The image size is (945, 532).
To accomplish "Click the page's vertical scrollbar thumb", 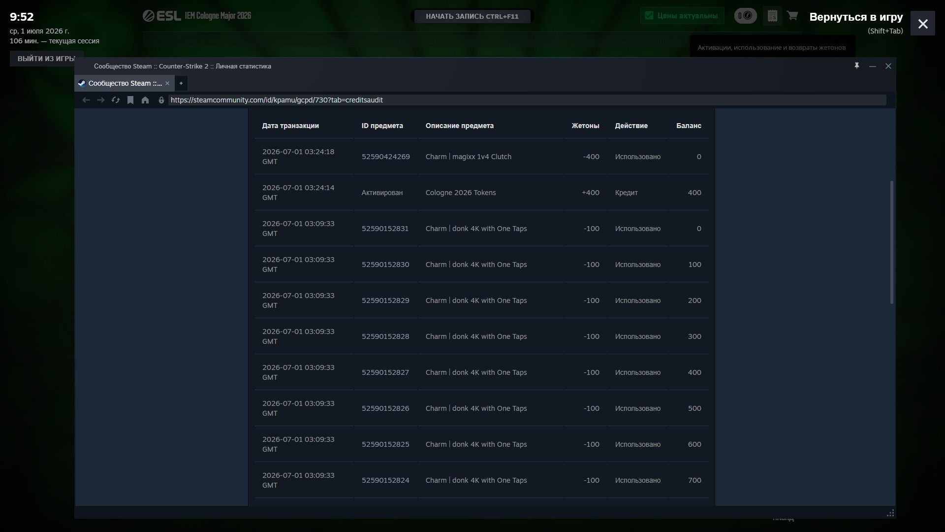I will click(891, 242).
